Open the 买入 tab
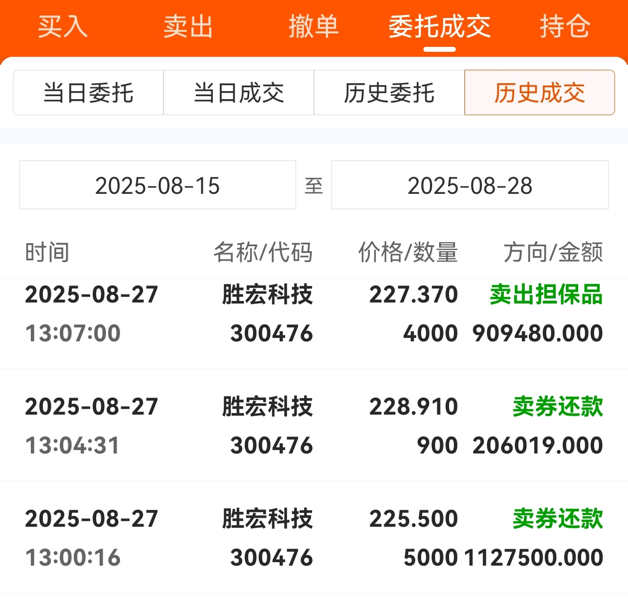This screenshot has width=628, height=598. [63, 26]
